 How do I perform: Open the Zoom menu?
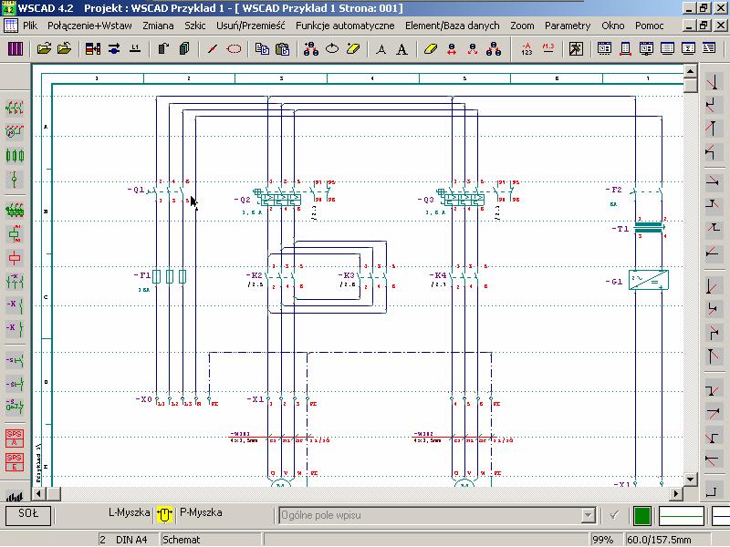pos(522,26)
